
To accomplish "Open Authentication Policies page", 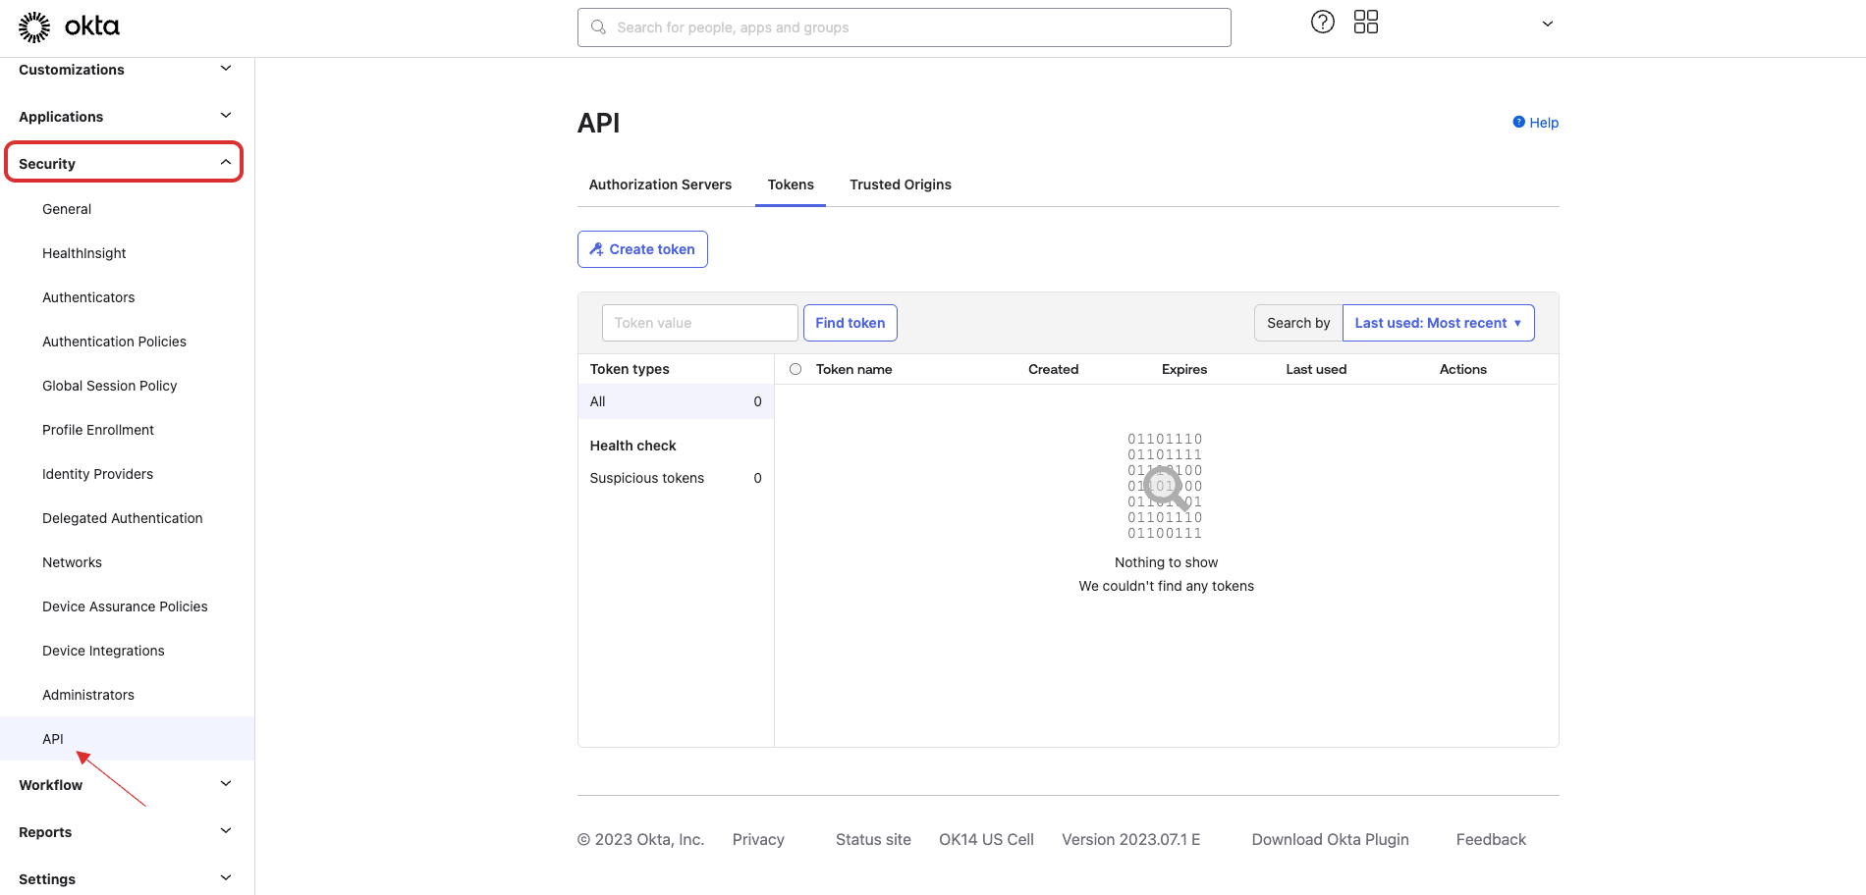I will [x=114, y=342].
